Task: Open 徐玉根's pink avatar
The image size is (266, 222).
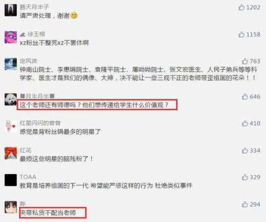Action: pyautogui.click(x=11, y=37)
